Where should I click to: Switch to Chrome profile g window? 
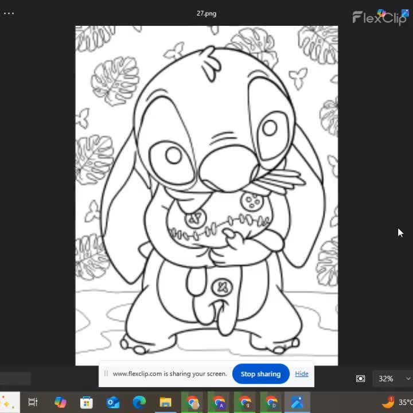(x=245, y=402)
